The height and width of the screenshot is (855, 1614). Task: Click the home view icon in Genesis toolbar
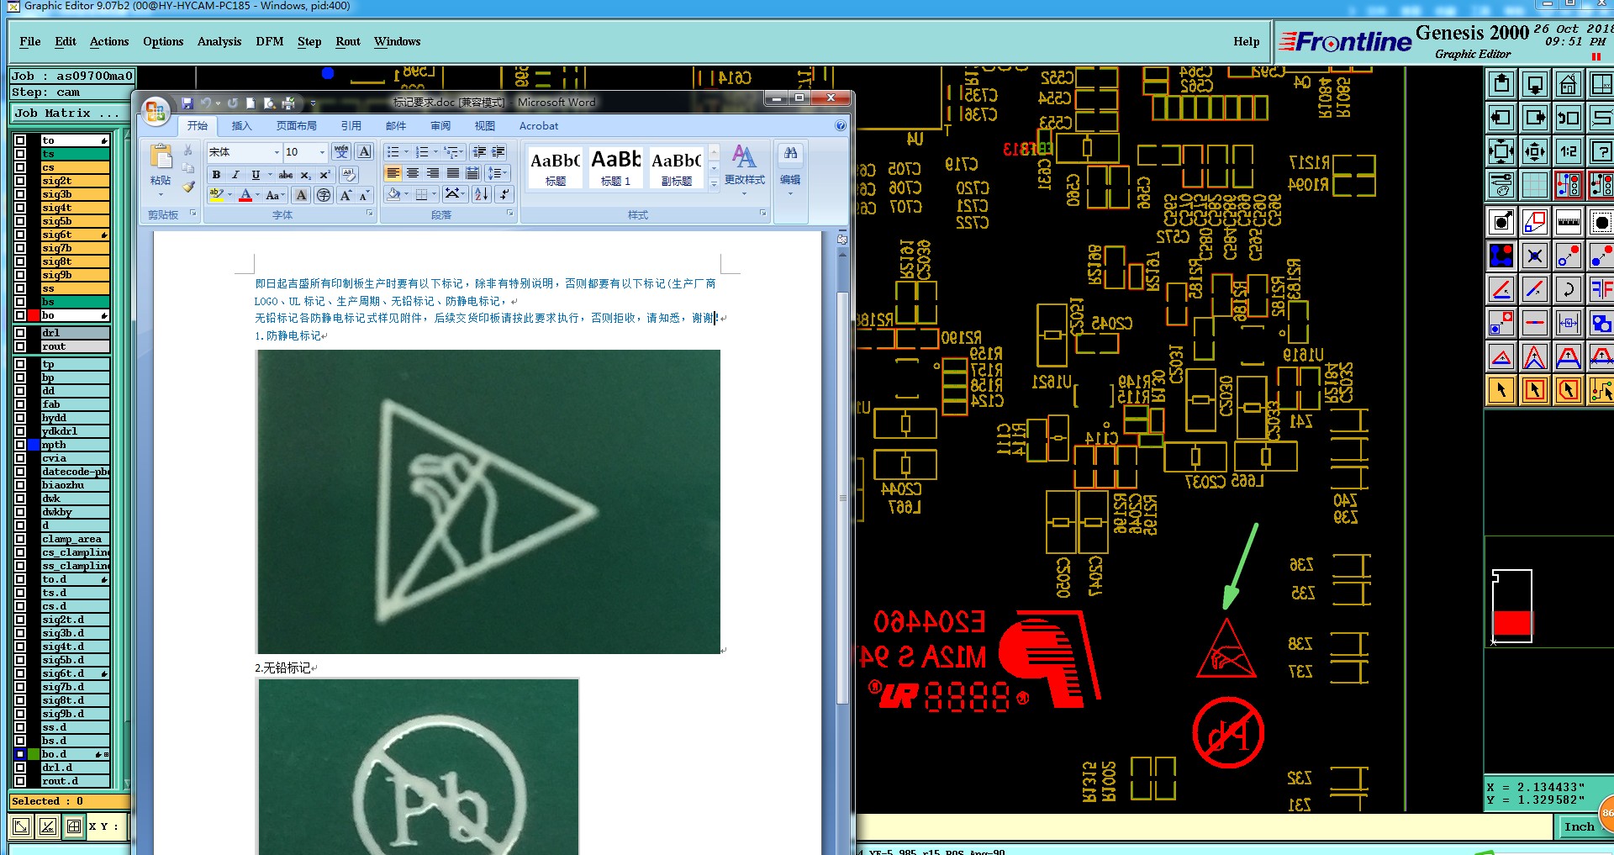1569,84
